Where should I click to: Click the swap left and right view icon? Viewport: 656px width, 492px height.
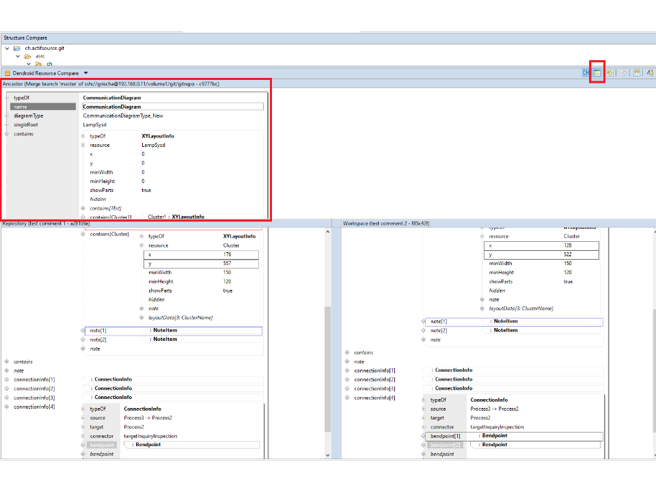point(636,73)
